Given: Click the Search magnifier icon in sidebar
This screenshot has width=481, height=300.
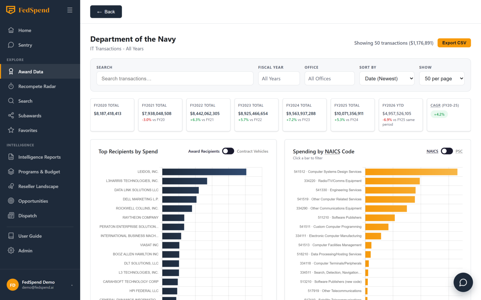Looking at the screenshot, I should 11,101.
